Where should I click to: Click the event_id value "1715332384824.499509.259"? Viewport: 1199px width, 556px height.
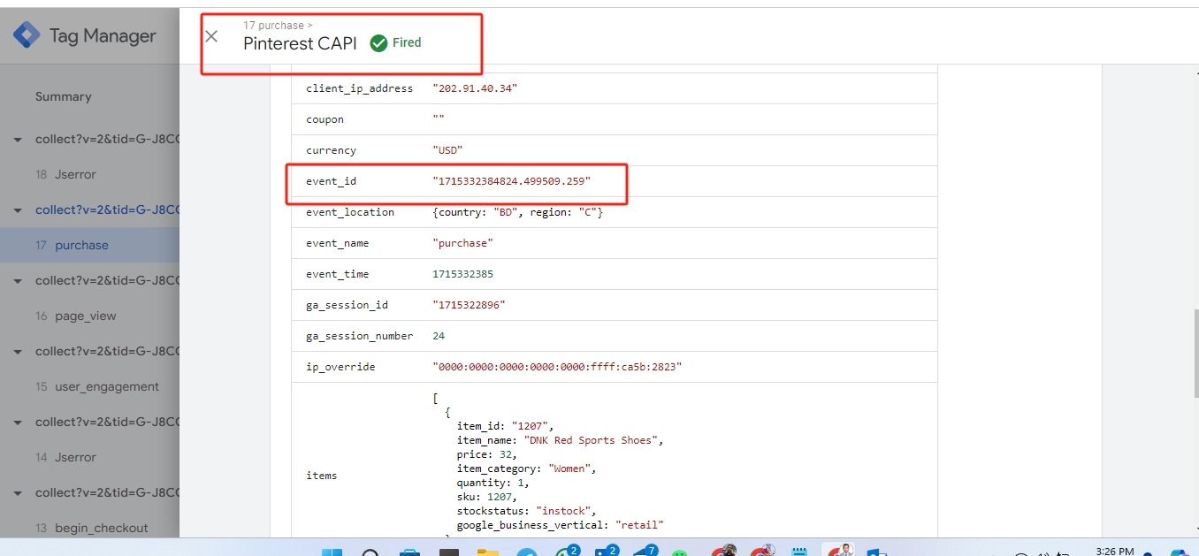511,181
